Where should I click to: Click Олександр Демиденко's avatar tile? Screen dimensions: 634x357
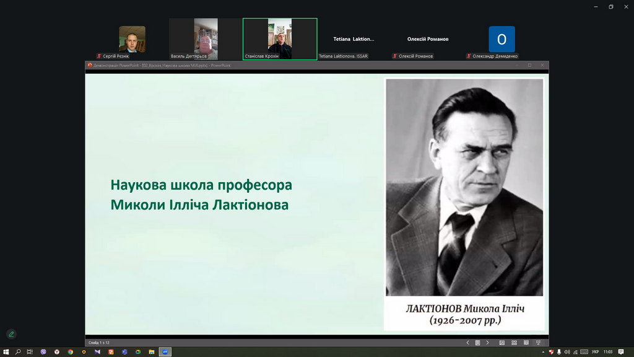[x=502, y=40]
